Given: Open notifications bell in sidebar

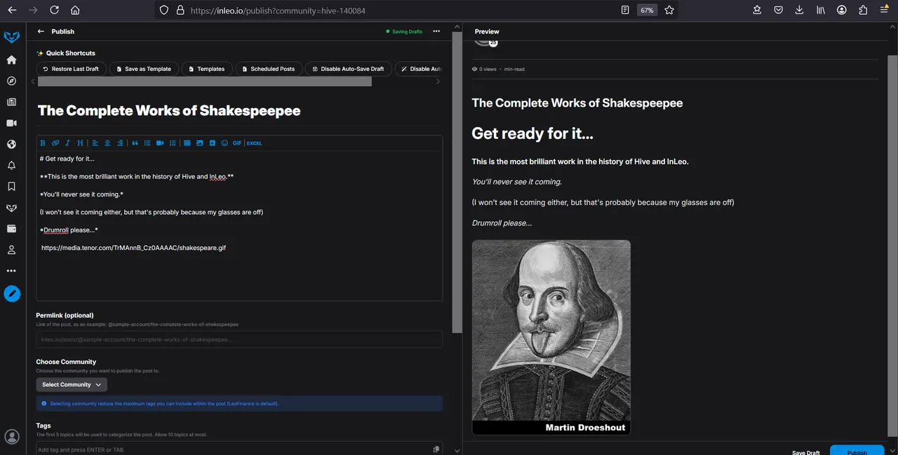Looking at the screenshot, I should [11, 166].
